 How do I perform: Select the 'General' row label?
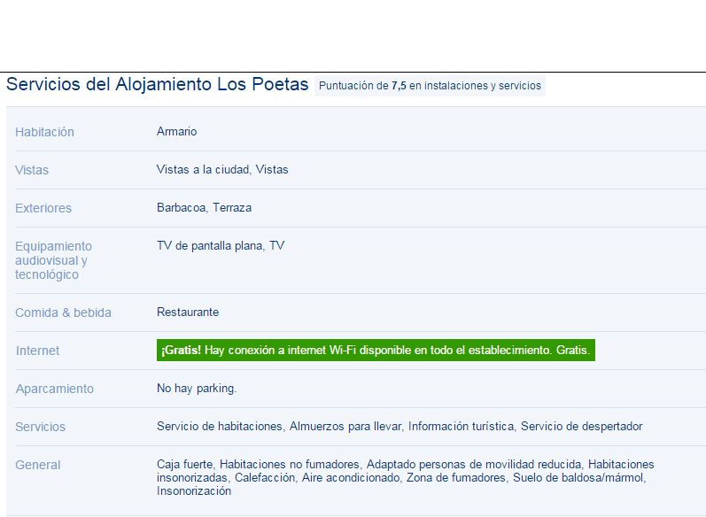37,465
